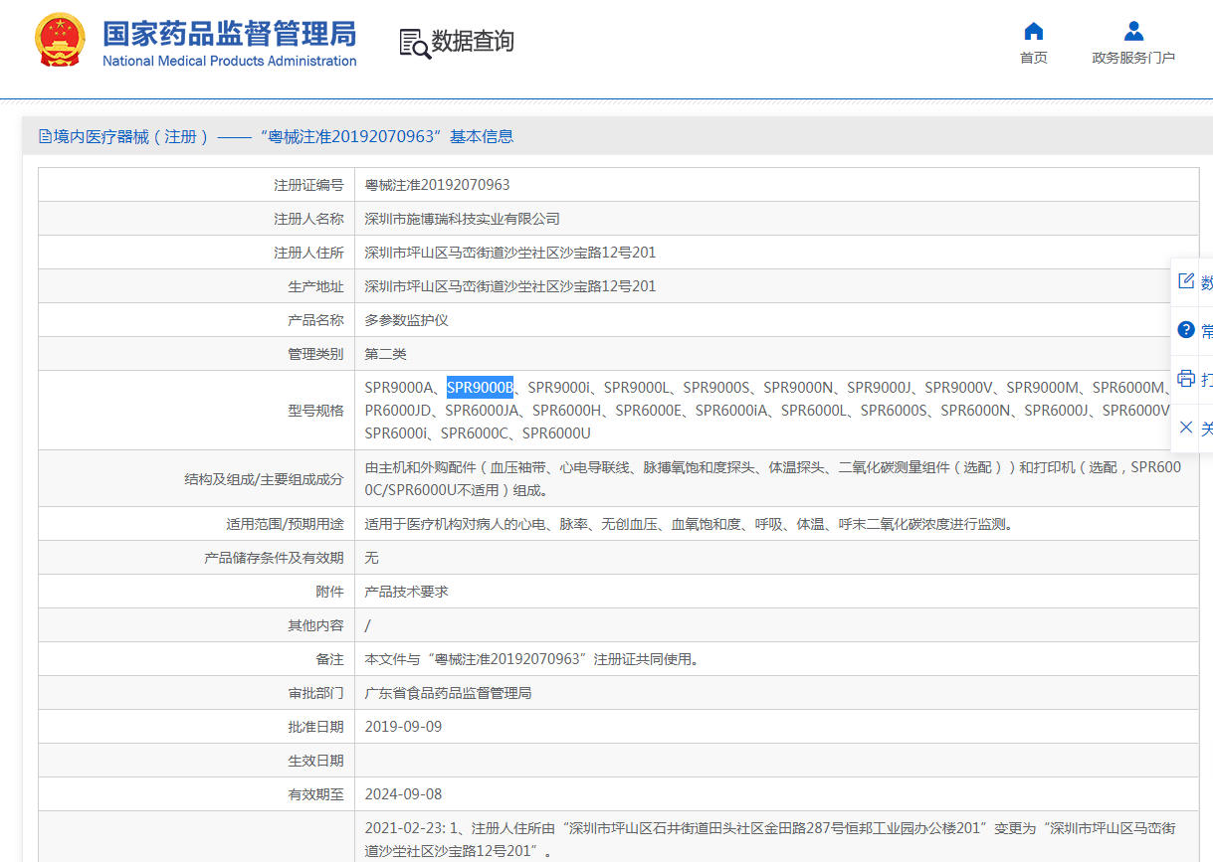Click the 适用范围/预期用途 description text

click(689, 524)
